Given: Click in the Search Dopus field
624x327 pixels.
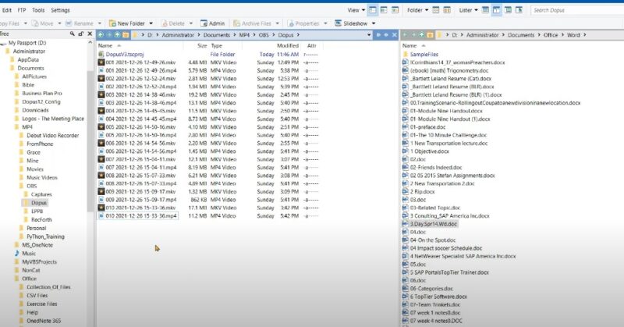Looking at the screenshot, I should tap(576, 10).
